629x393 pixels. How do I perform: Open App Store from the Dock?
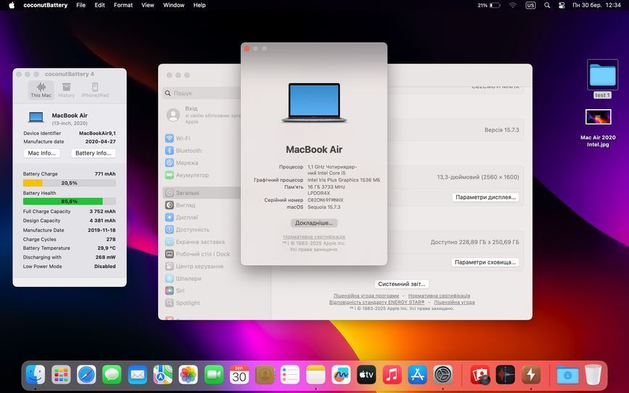point(417,375)
